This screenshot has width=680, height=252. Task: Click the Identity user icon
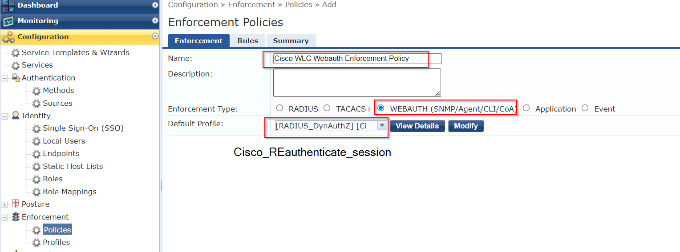coord(16,116)
